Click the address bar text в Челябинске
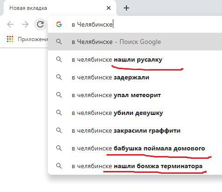 click(92, 24)
